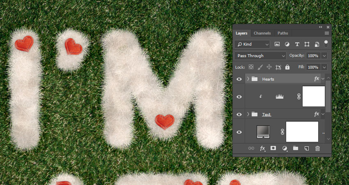This screenshot has width=349, height=185.
Task: Filter layers by pixel layer icon
Action: click(277, 44)
